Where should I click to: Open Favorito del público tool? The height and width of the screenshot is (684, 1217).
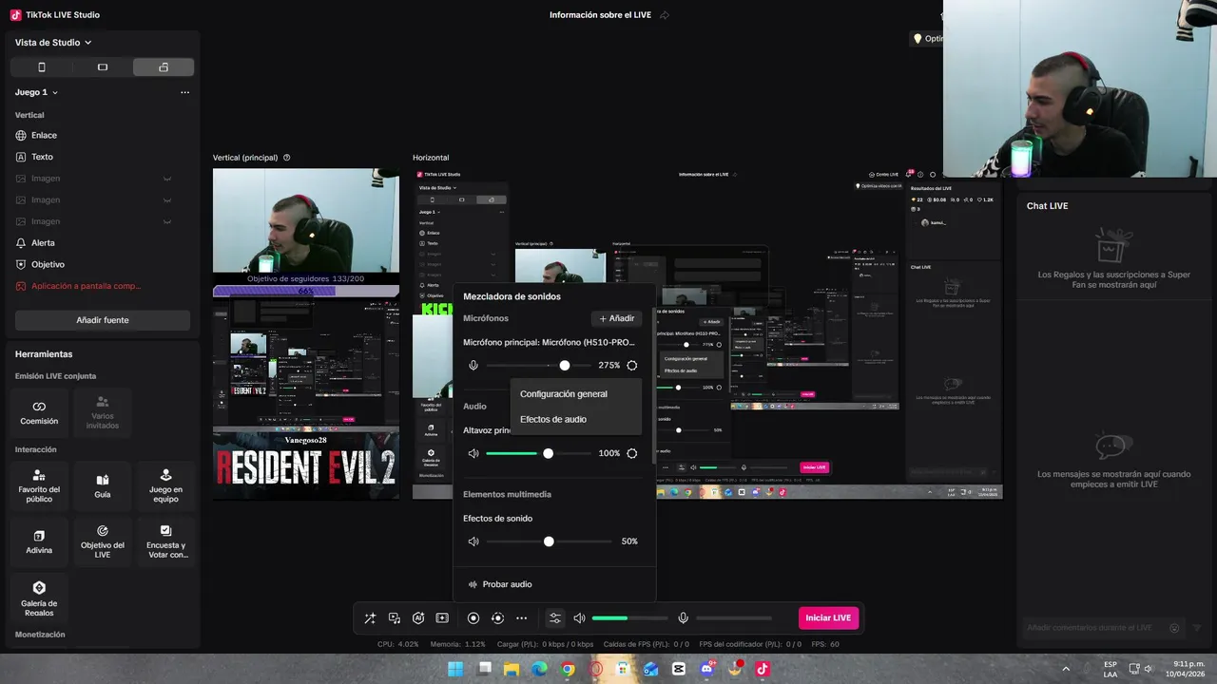click(39, 485)
